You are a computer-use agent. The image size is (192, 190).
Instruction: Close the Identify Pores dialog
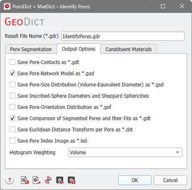[x=182, y=6]
